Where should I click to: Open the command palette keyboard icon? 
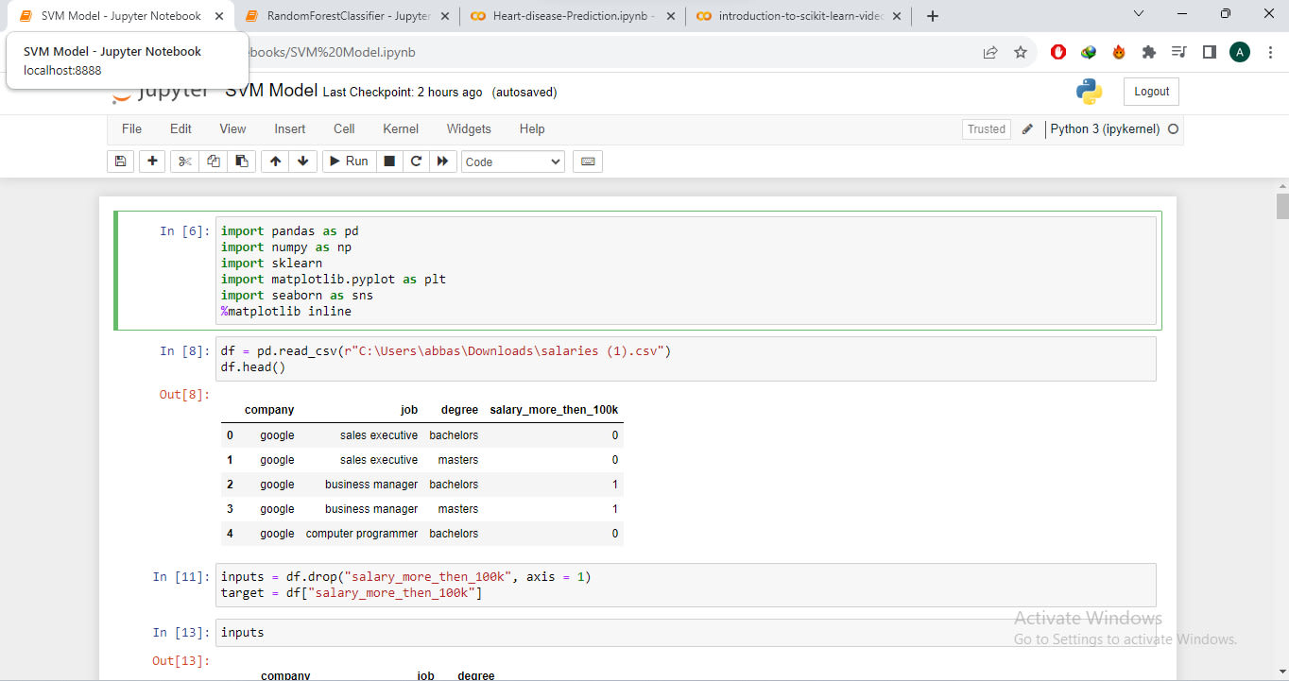tap(587, 161)
